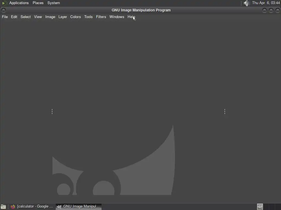Open the Select menu

click(x=26, y=17)
